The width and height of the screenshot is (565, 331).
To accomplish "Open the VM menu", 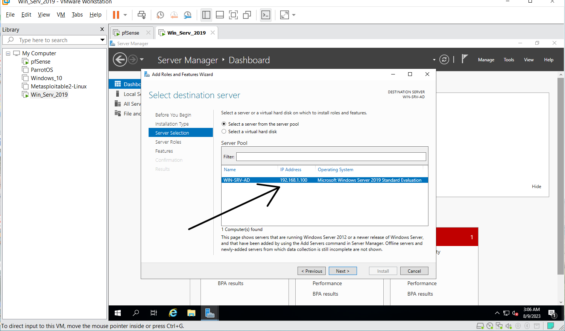I will point(61,15).
